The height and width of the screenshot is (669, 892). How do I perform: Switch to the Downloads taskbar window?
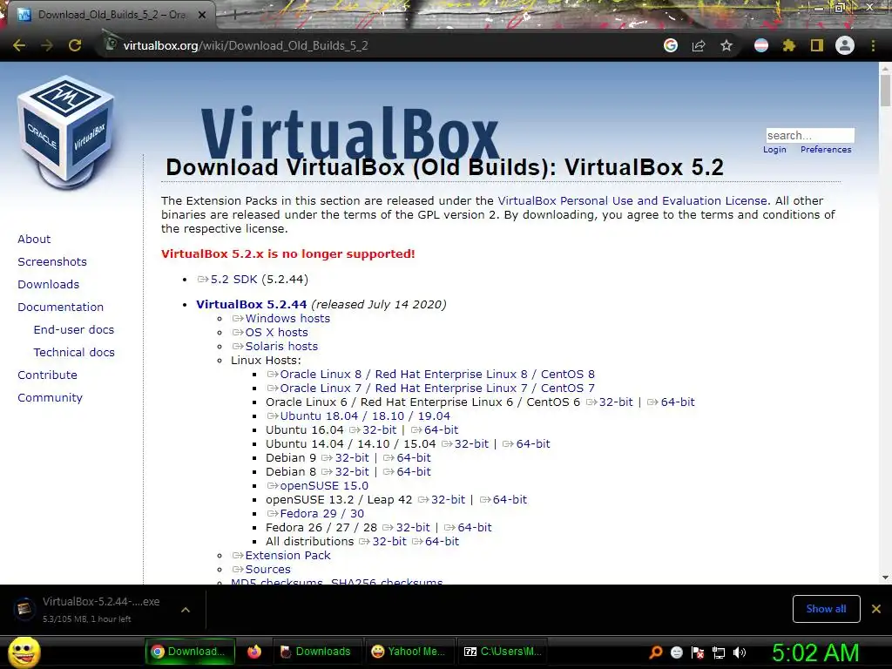pos(316,652)
